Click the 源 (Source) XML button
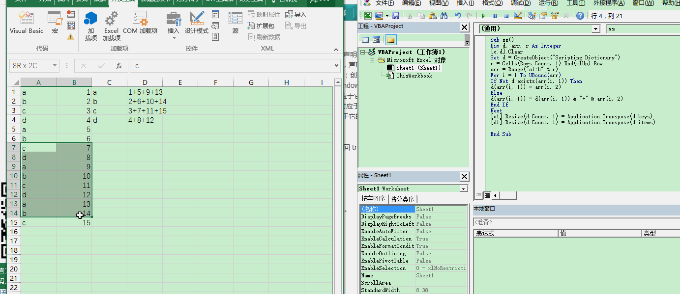The width and height of the screenshot is (680, 294). 235,24
